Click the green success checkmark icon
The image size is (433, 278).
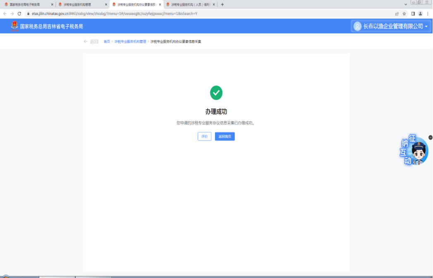pyautogui.click(x=216, y=93)
